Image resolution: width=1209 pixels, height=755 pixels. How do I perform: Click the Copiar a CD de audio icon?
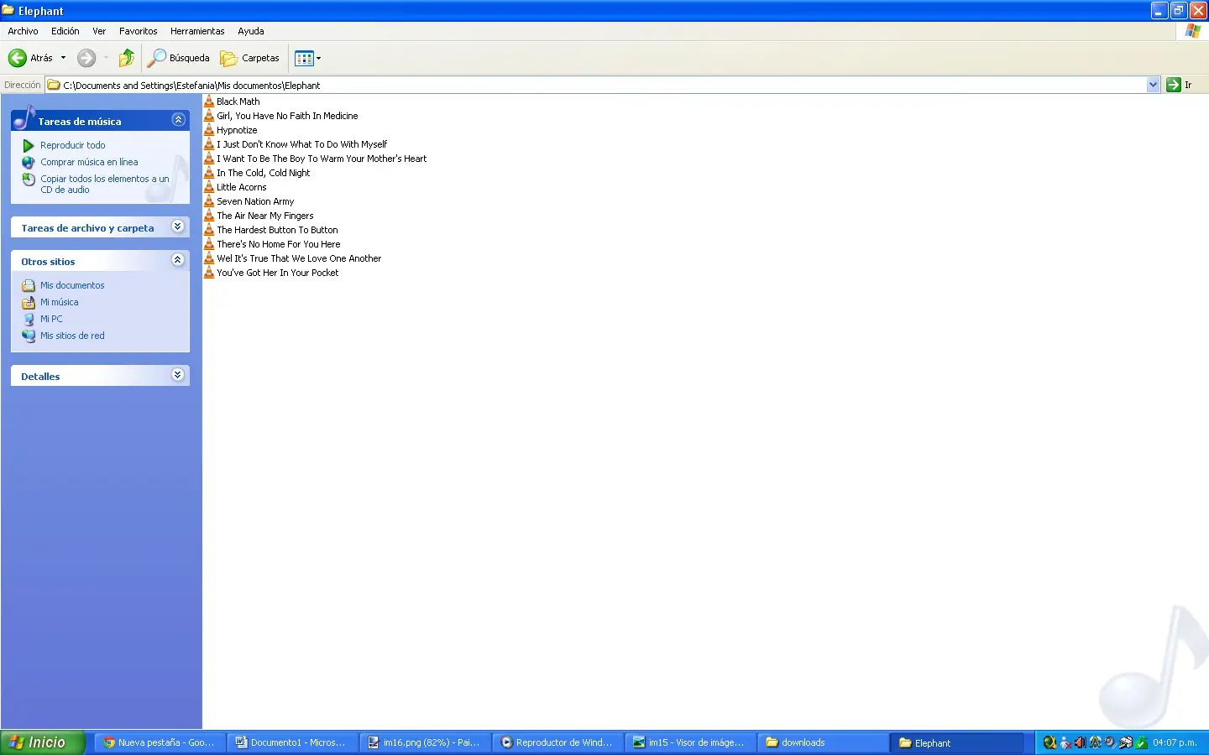coord(29,179)
